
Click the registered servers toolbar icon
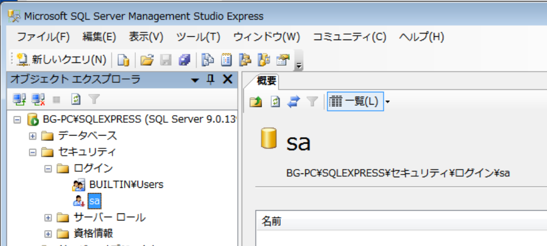coord(208,60)
